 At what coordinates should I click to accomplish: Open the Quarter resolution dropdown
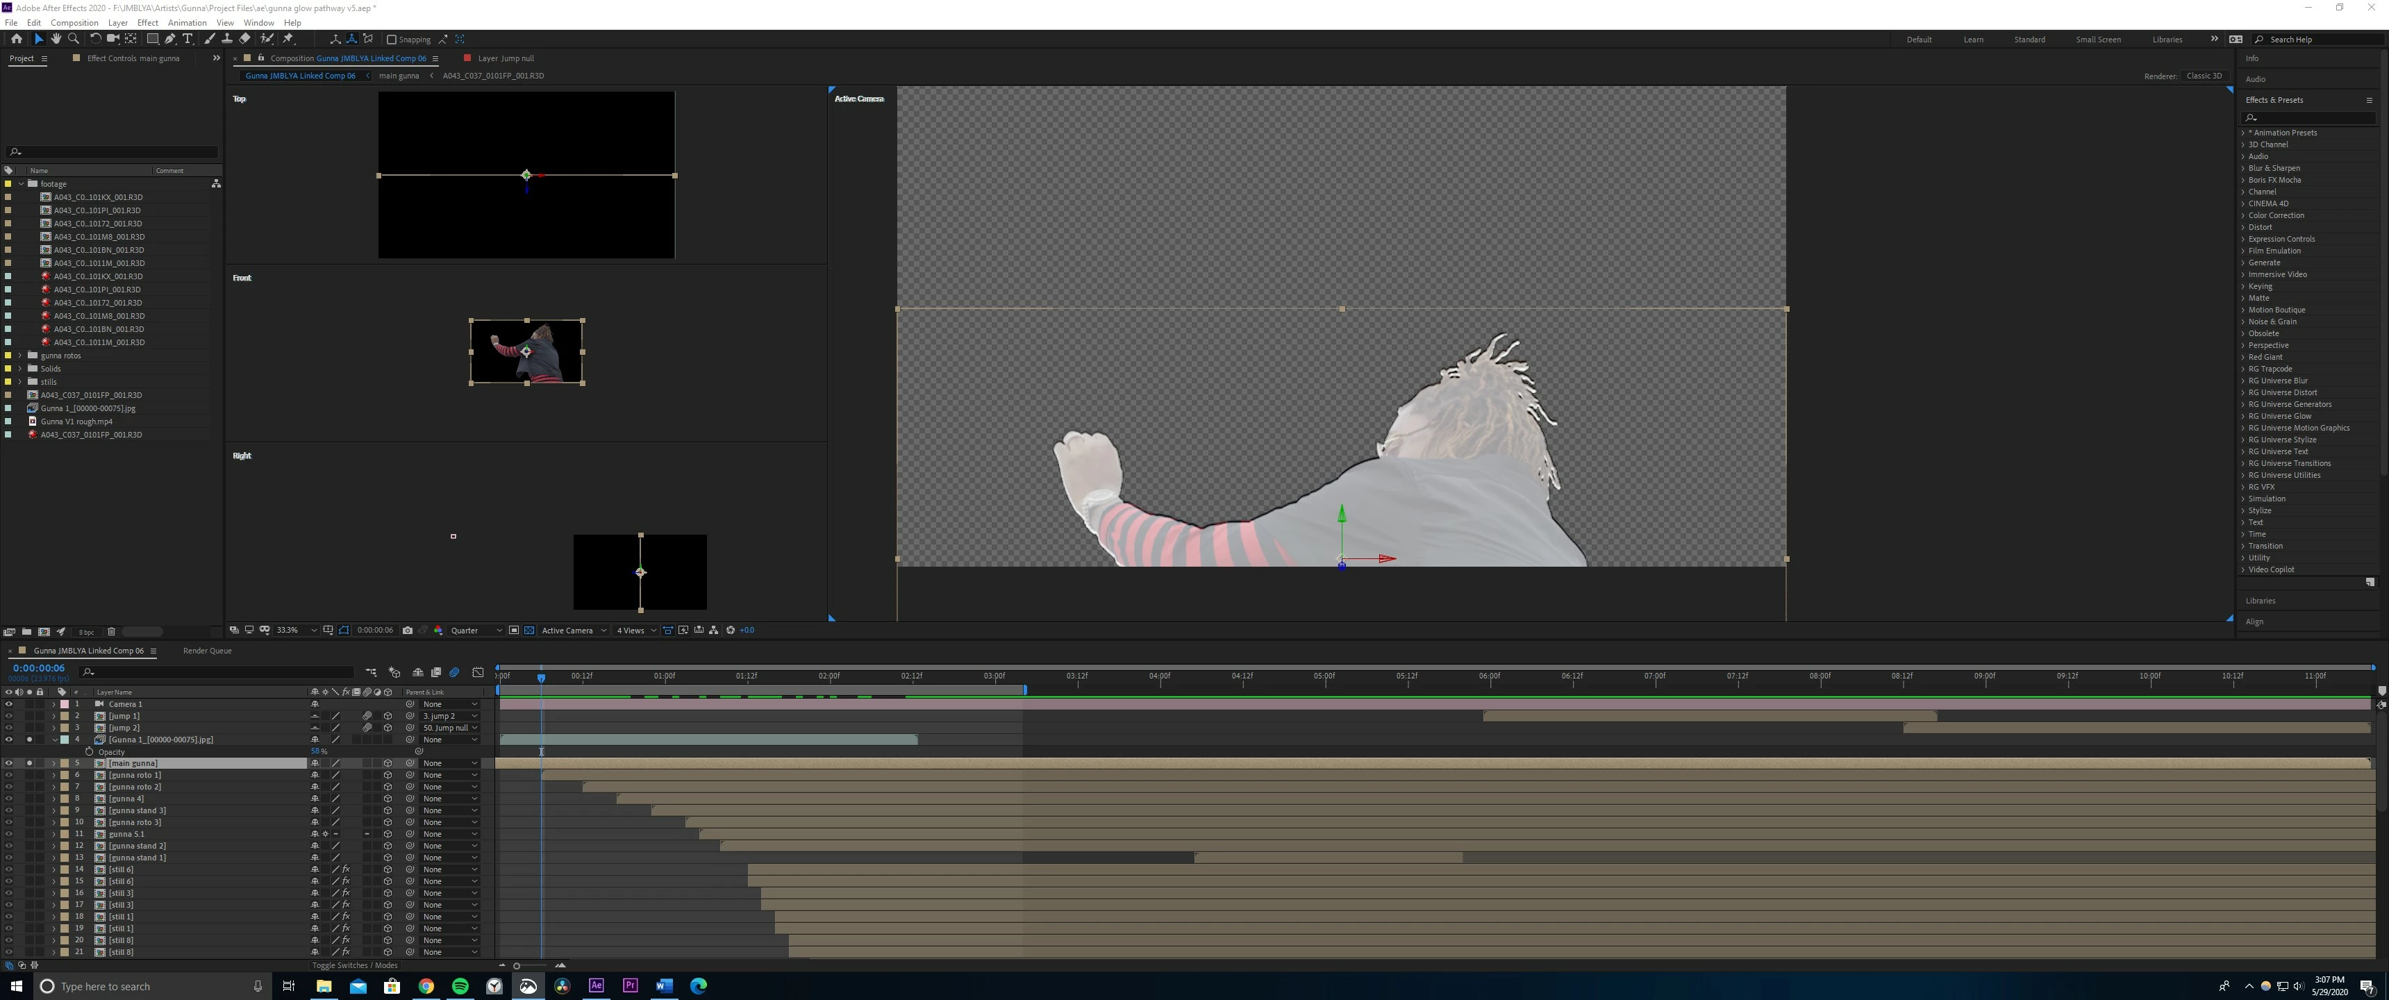[x=476, y=631]
